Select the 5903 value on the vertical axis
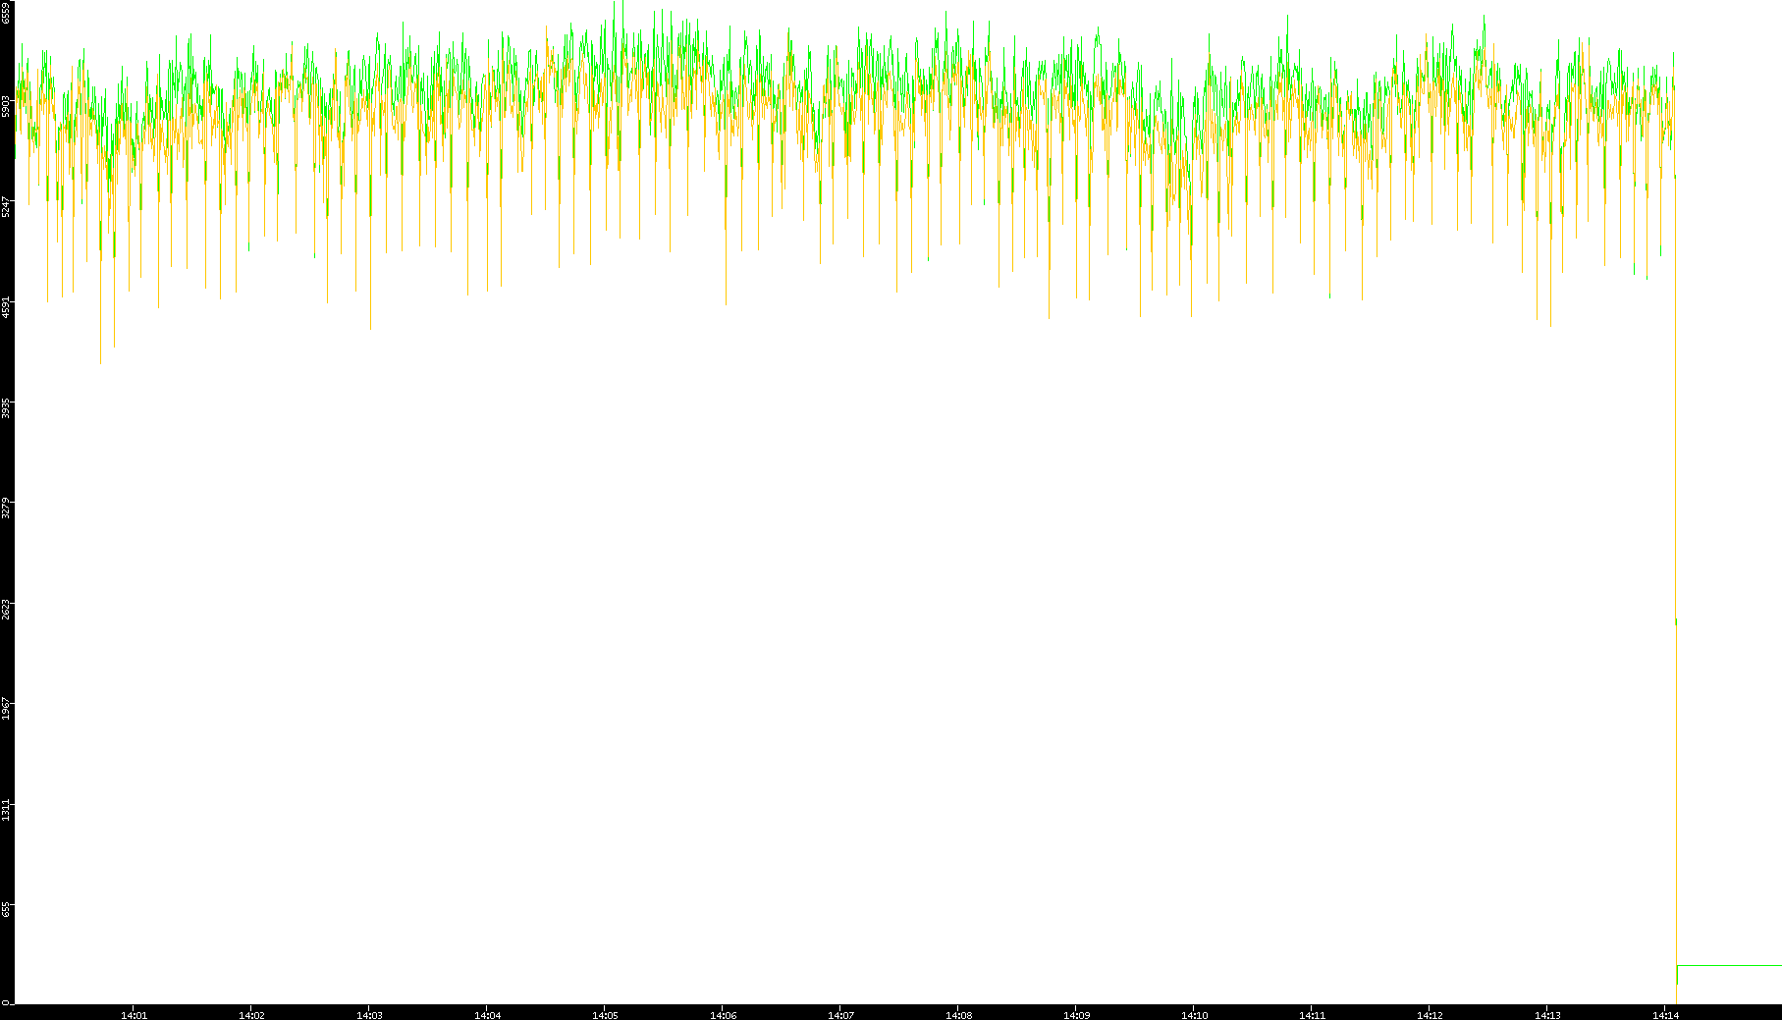Screen dimensions: 1782x1020 click(6, 106)
